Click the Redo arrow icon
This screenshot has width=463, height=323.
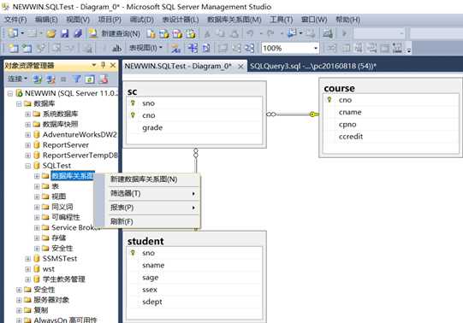coord(270,33)
